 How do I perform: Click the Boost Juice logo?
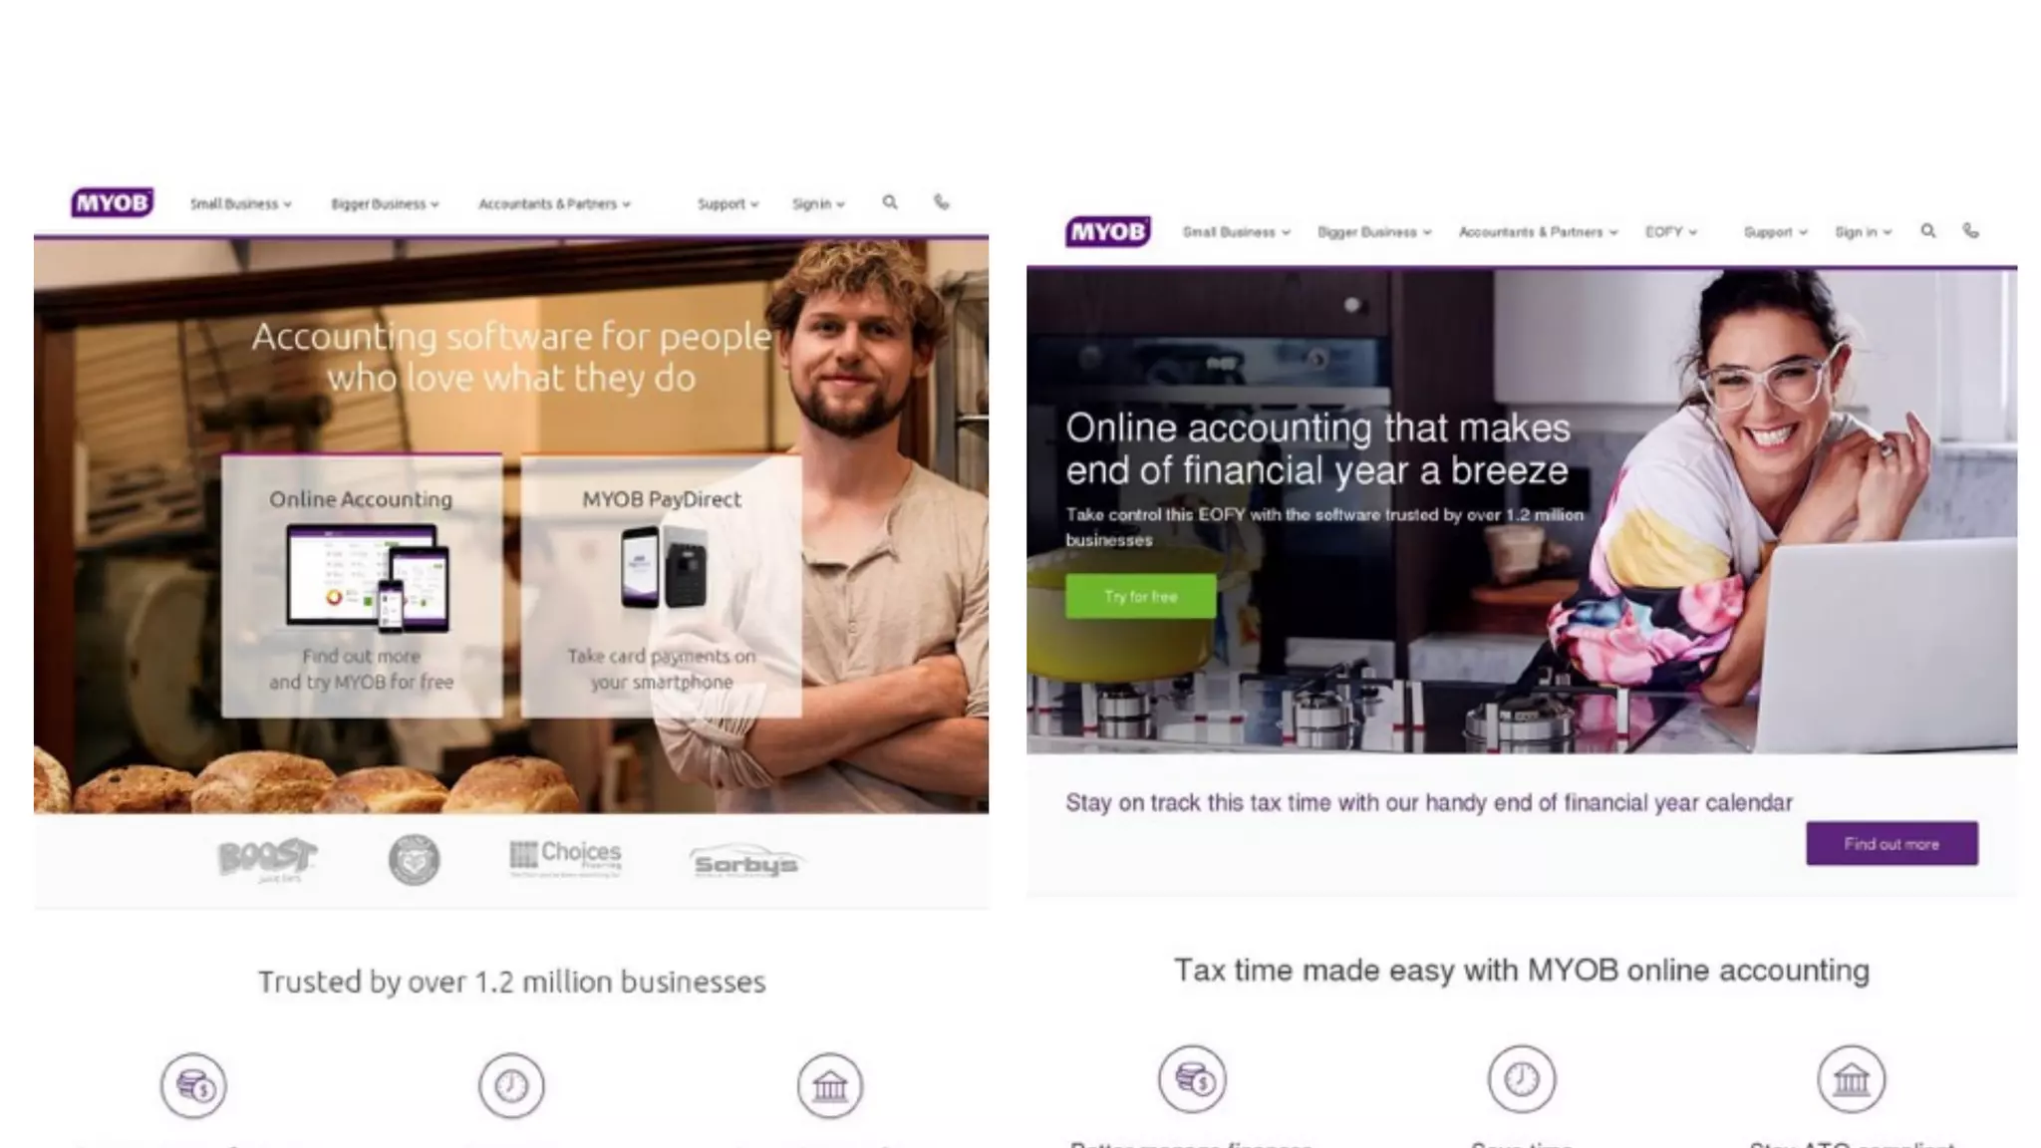pos(266,859)
